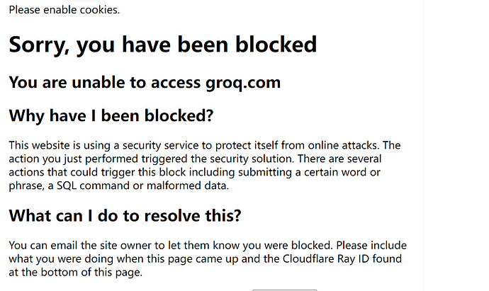Click 'Why have I been blocked?' heading

[111, 115]
